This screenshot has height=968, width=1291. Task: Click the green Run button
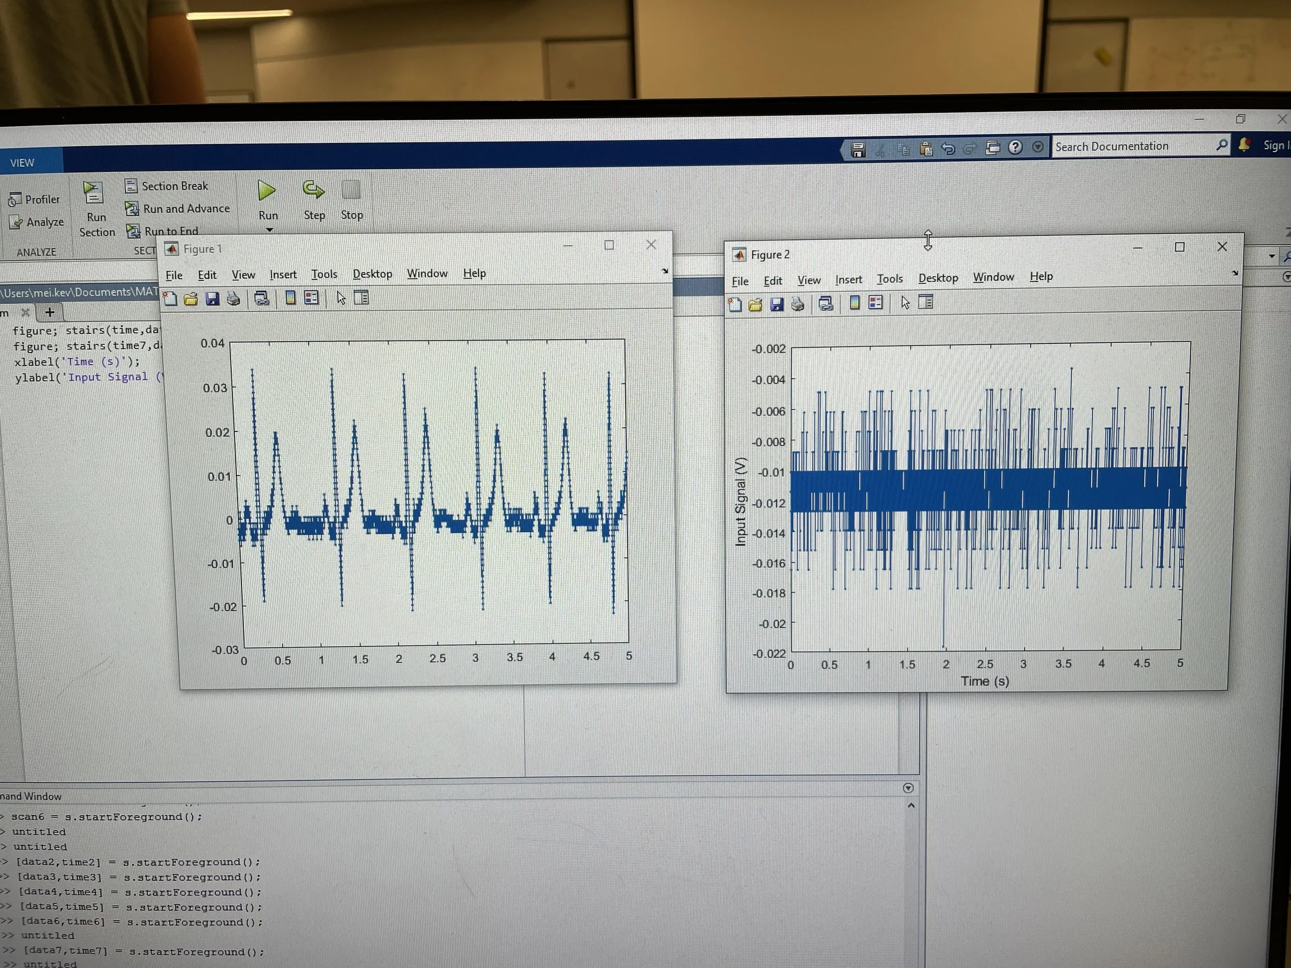click(267, 191)
